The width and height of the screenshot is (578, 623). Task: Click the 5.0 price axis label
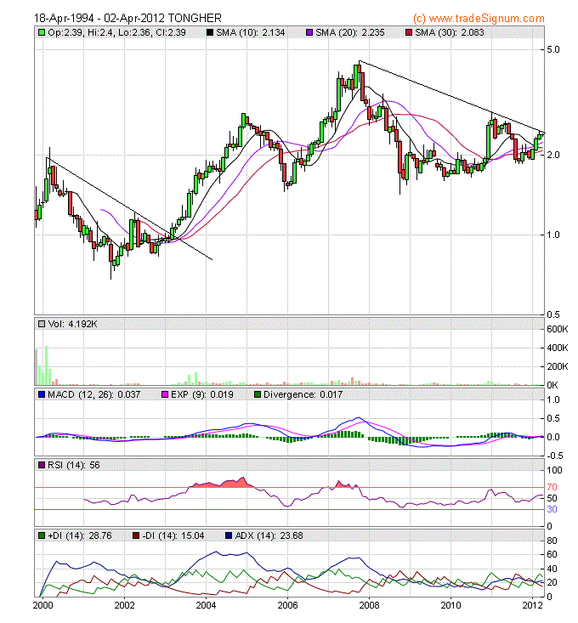553,49
